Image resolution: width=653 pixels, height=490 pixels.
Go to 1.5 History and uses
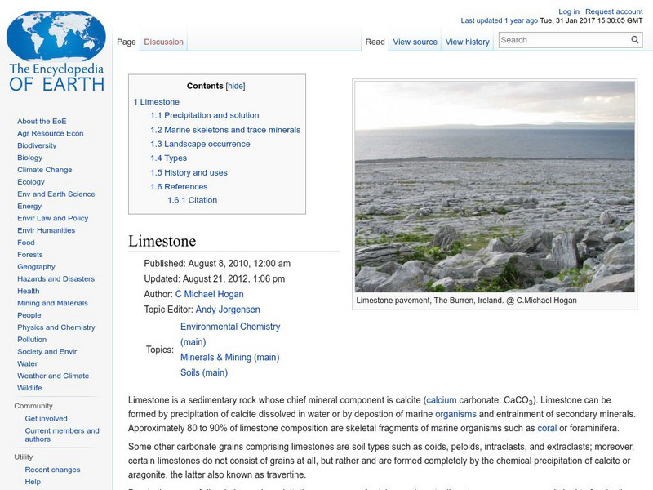click(189, 172)
